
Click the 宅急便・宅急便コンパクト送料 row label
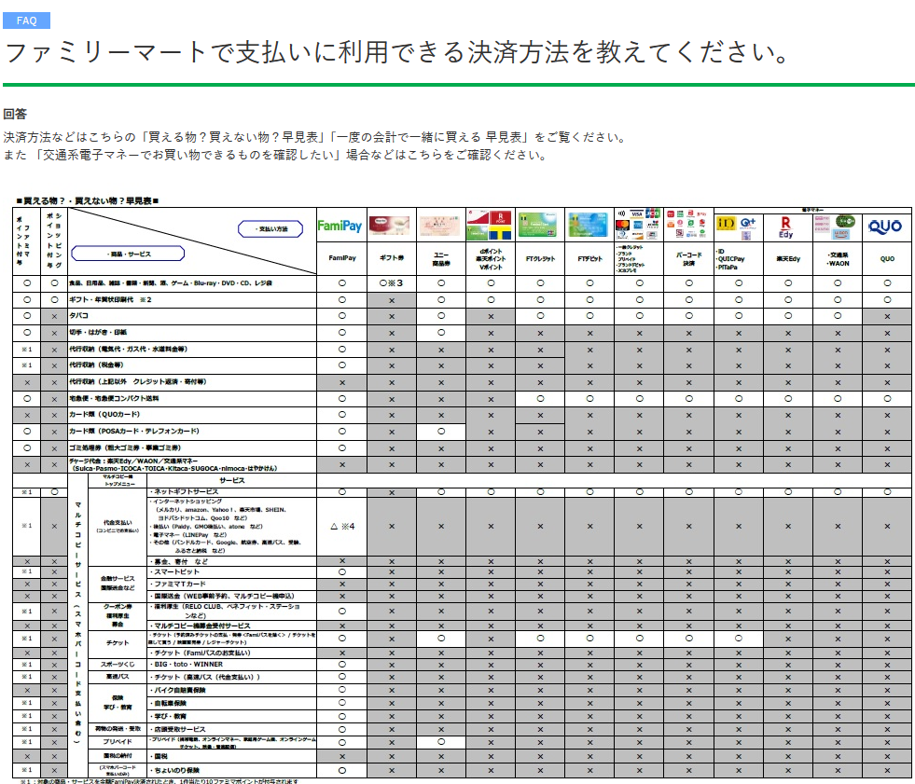[114, 398]
